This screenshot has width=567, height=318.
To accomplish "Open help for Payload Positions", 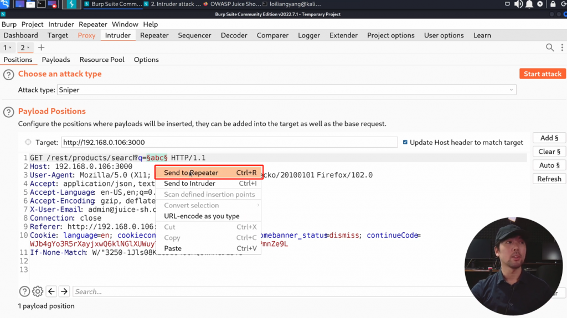I will 9,112.
